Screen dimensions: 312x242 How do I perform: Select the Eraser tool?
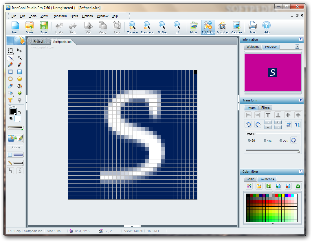[10, 93]
